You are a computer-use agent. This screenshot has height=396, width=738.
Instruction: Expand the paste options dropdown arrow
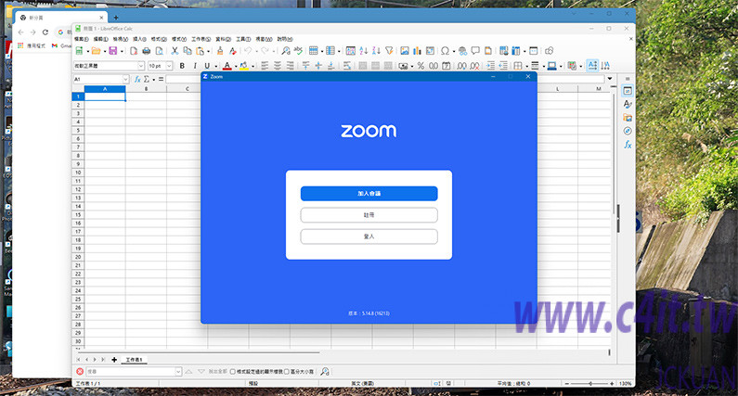pyautogui.click(x=209, y=51)
